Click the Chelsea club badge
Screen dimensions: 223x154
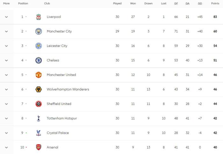[39, 60]
